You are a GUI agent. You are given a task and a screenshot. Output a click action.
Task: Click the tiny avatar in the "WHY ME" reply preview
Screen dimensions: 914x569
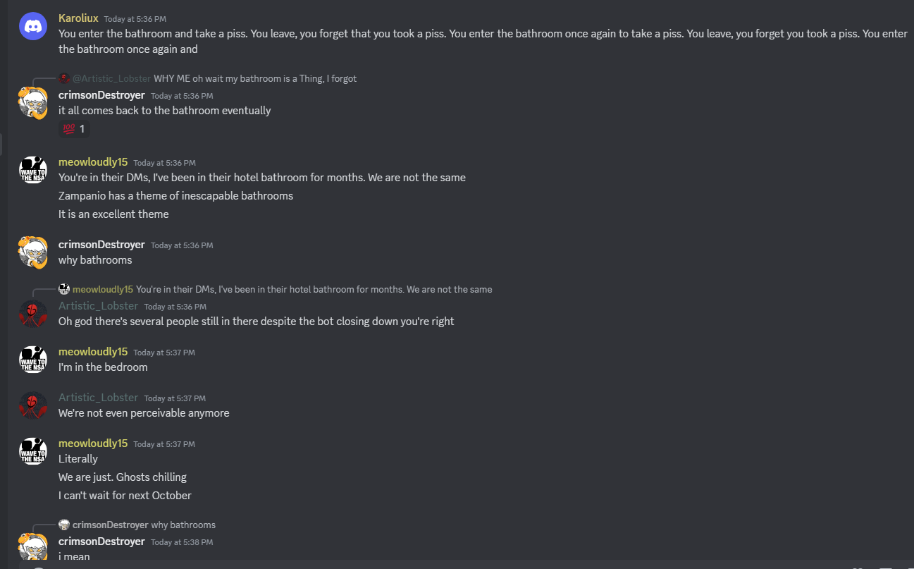[64, 78]
